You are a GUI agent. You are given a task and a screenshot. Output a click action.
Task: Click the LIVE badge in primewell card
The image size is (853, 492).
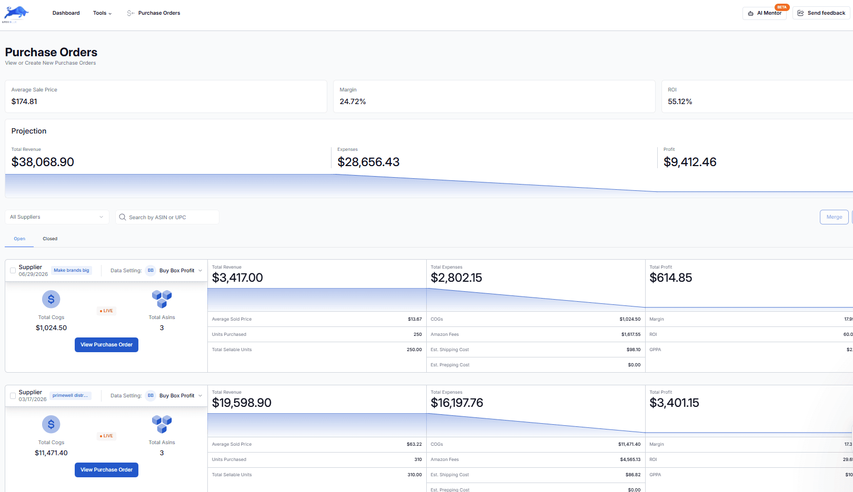click(106, 436)
